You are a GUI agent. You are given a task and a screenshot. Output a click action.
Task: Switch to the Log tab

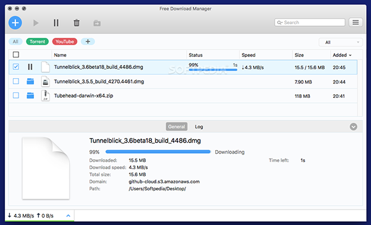199,126
